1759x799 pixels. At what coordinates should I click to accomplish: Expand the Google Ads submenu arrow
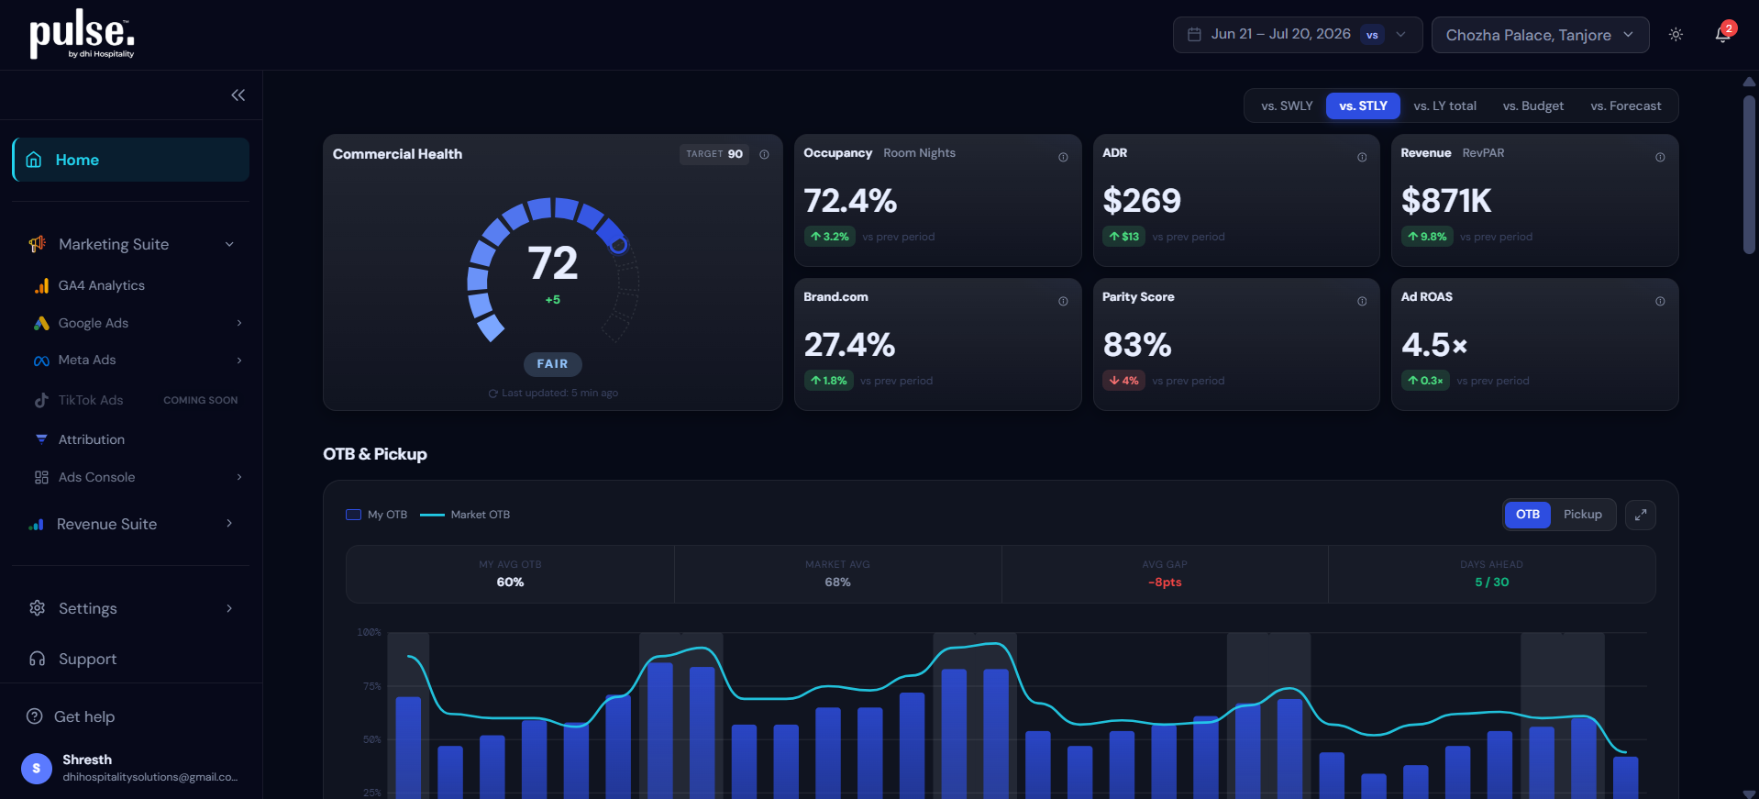(x=239, y=323)
